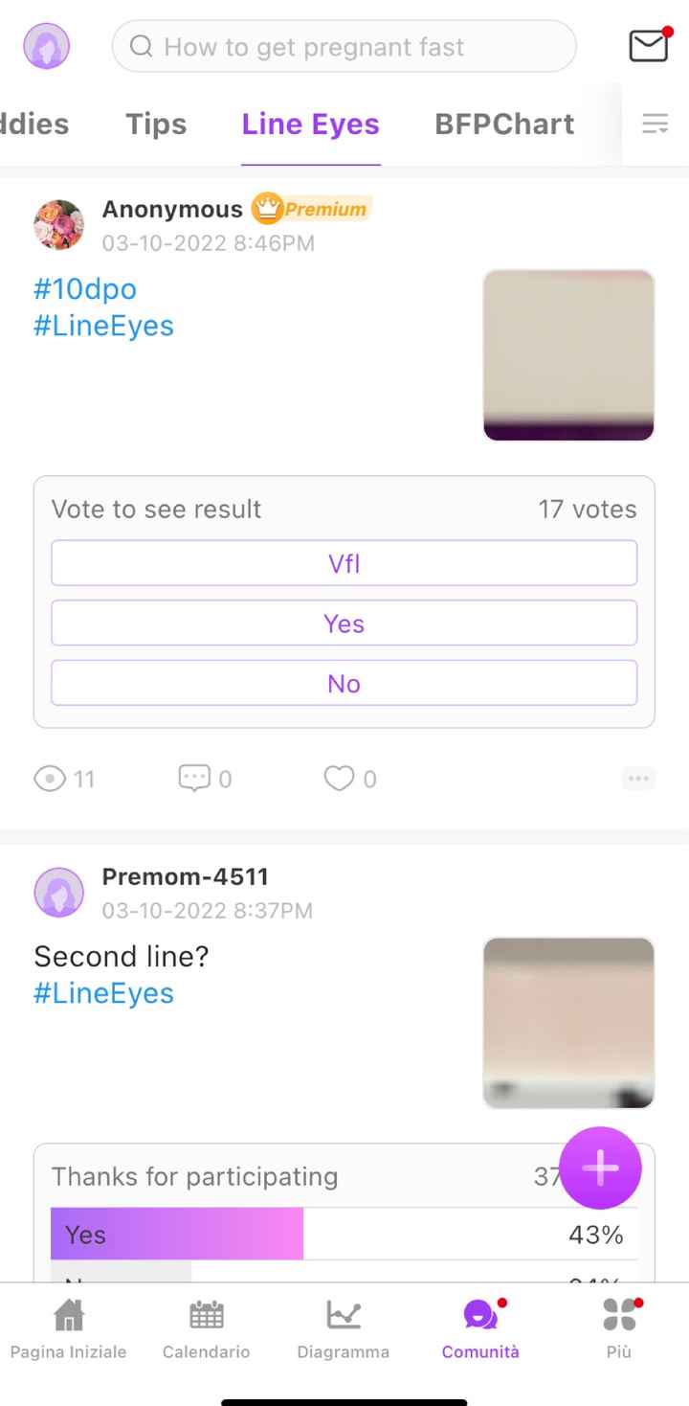
Task: Vote No in the poll
Action: [x=344, y=684]
